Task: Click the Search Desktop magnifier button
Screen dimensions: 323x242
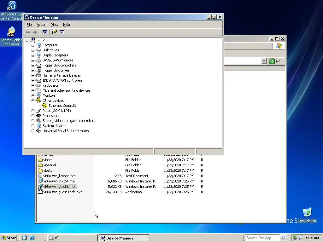Action: pyautogui.click(x=284, y=238)
